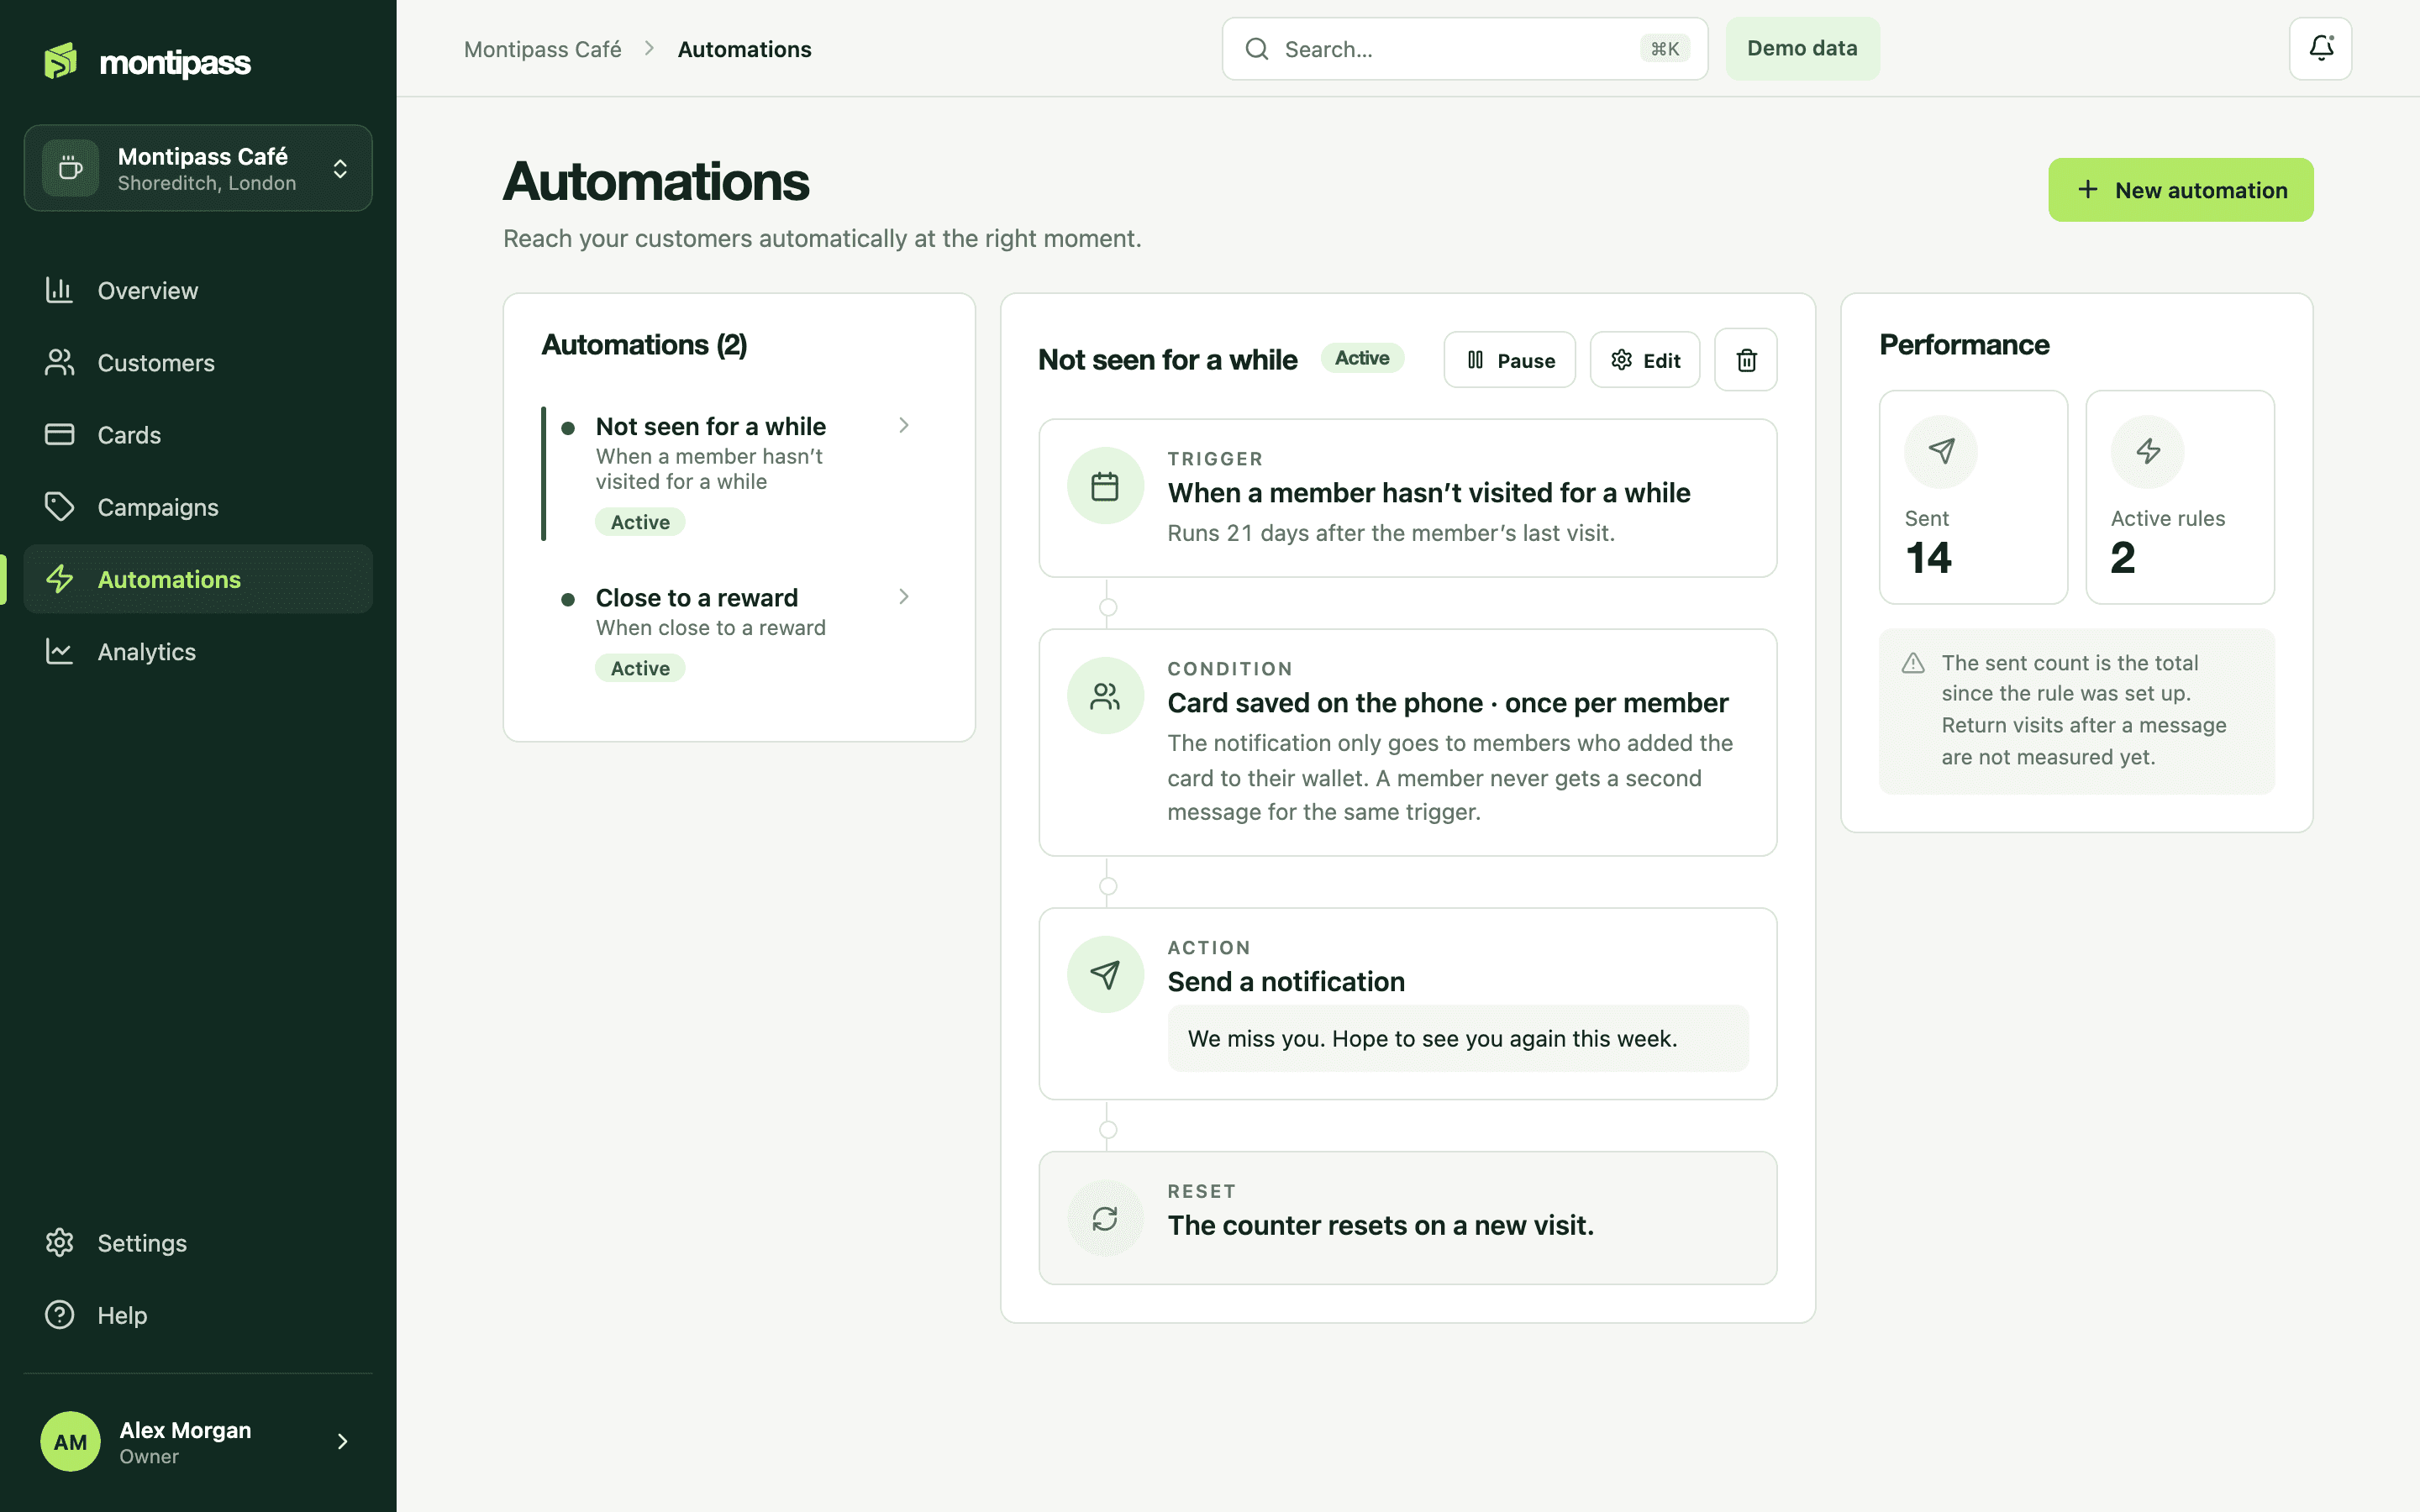Viewport: 2420px width, 1512px height.
Task: Click 'Runs 21 days after the member's last visit'
Action: (x=1391, y=533)
